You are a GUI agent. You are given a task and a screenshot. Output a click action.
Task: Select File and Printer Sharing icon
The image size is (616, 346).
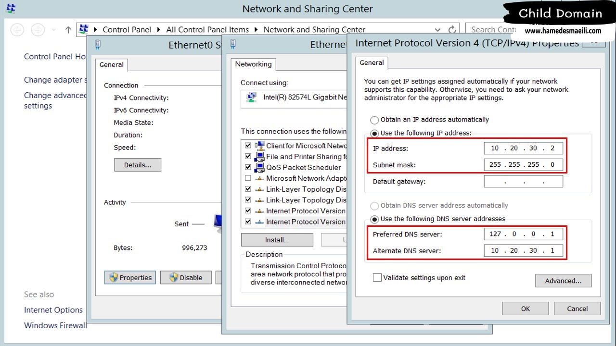tap(260, 157)
